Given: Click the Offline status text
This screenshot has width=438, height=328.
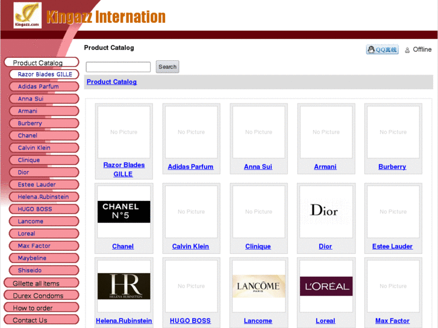Looking at the screenshot, I should (422, 49).
